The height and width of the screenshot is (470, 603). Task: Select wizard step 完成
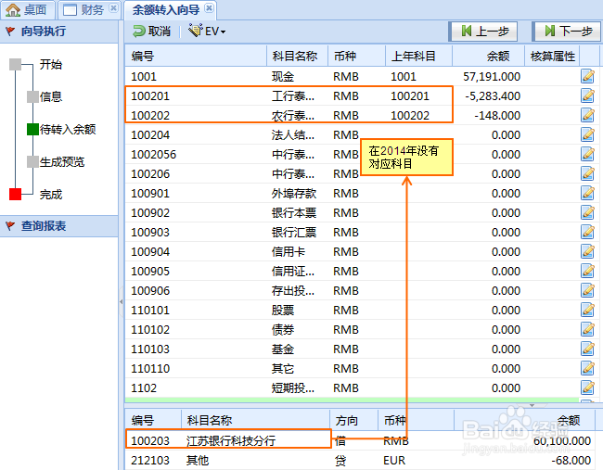(x=51, y=195)
